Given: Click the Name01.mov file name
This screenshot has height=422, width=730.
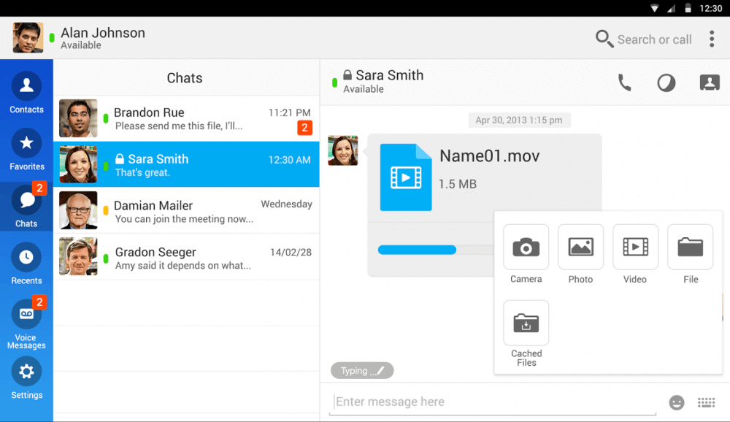Looking at the screenshot, I should coord(489,156).
